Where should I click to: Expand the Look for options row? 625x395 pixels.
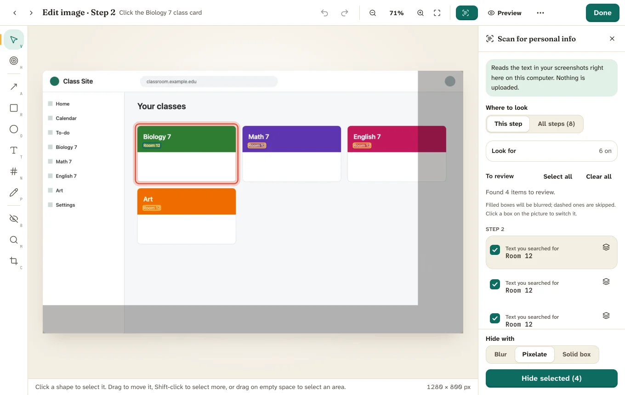click(551, 151)
